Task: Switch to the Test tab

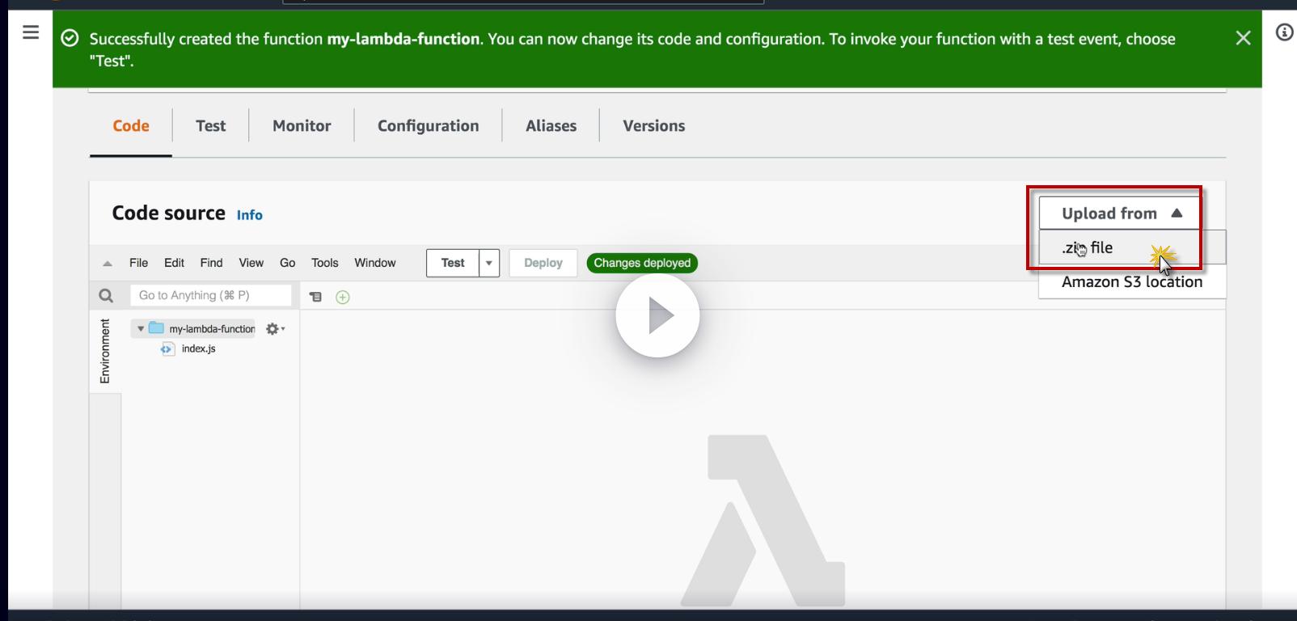Action: pyautogui.click(x=210, y=126)
